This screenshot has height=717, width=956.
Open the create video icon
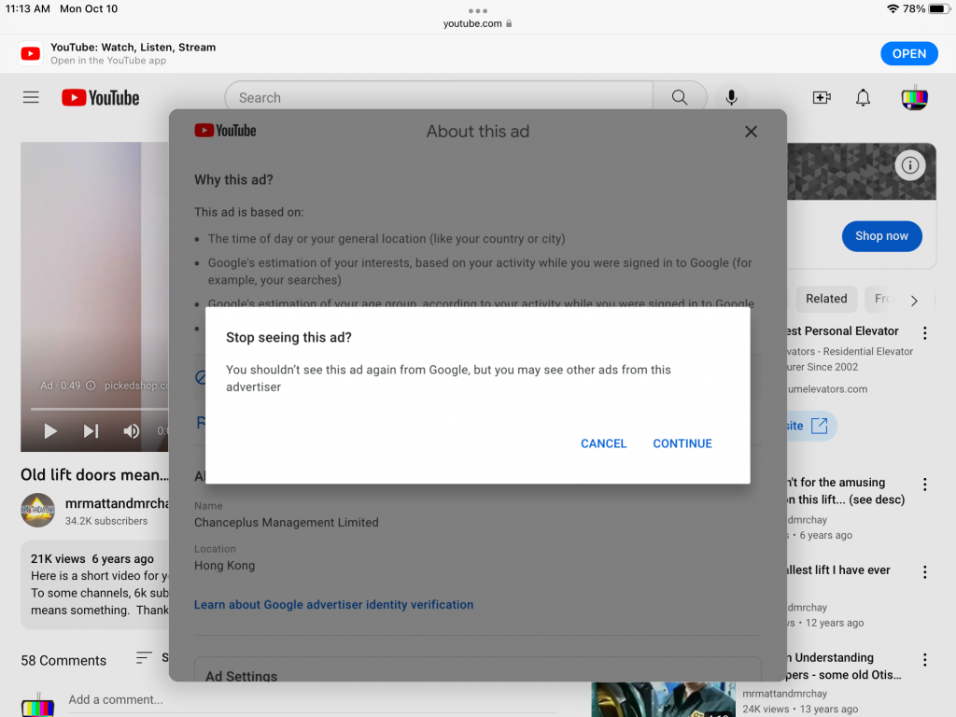(x=822, y=98)
